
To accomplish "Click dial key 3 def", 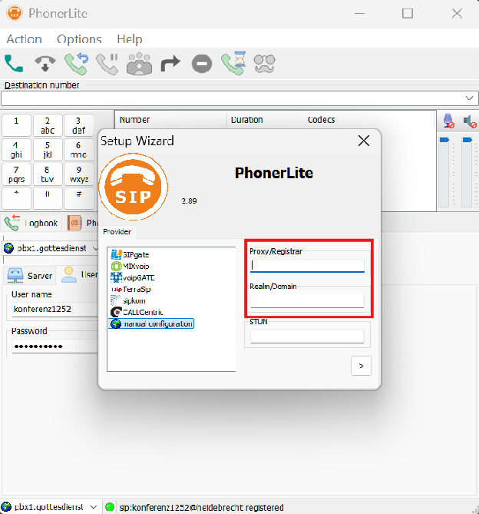I will [78, 125].
